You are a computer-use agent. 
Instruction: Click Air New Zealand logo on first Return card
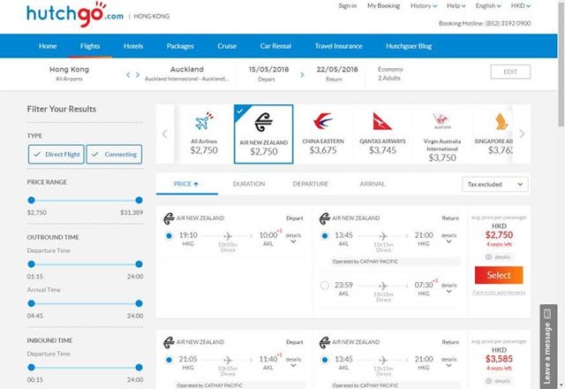coord(325,218)
